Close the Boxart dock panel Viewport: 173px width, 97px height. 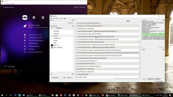pyautogui.click(x=164, y=50)
